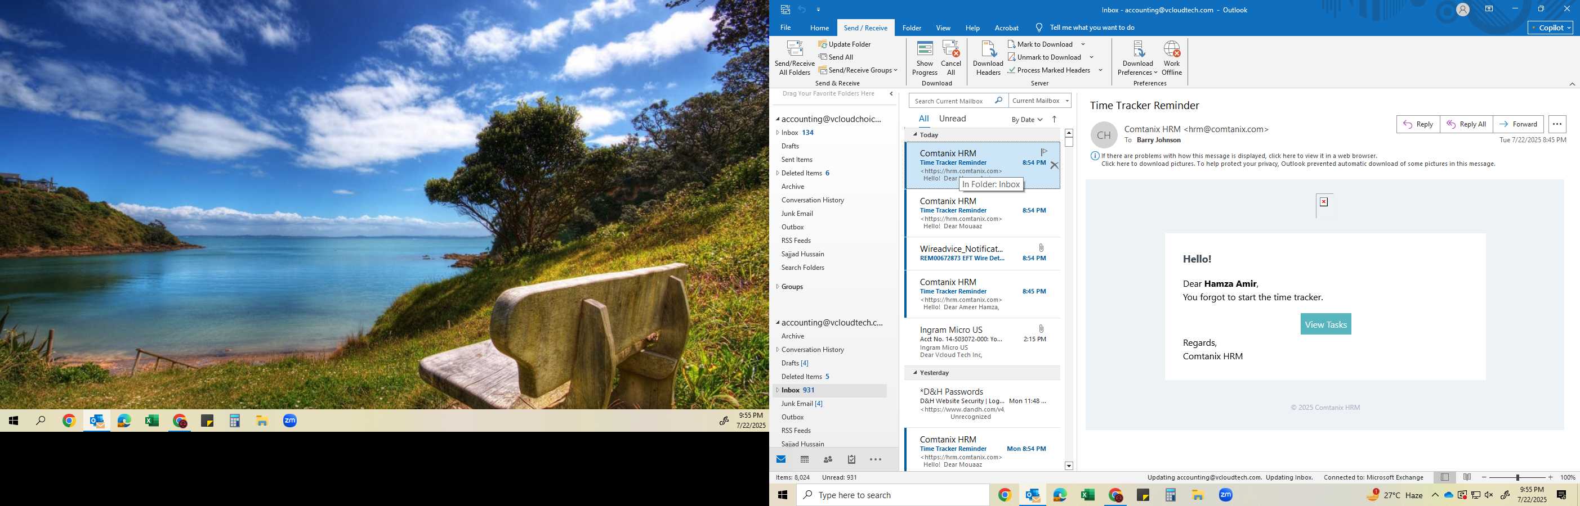
Task: Open Mark to Download dropdown arrow
Action: tap(1083, 44)
